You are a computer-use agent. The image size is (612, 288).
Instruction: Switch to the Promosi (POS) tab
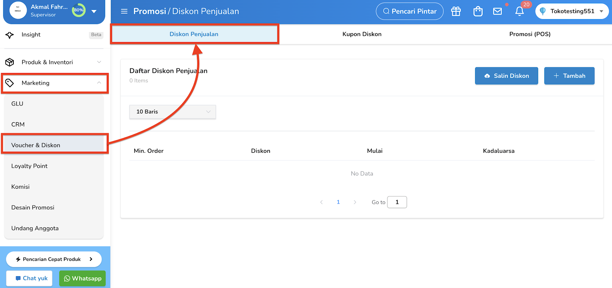pos(530,34)
